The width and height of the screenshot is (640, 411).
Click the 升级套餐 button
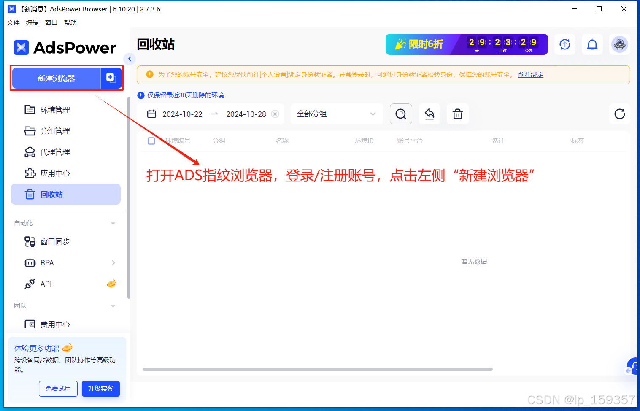(101, 389)
